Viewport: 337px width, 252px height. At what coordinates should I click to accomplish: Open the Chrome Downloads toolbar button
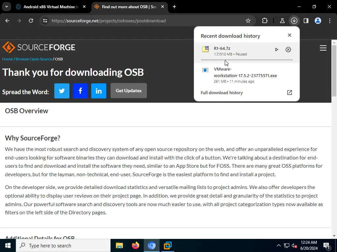point(294,21)
